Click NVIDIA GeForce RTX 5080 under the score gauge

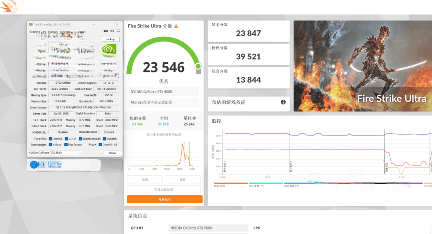164,92
